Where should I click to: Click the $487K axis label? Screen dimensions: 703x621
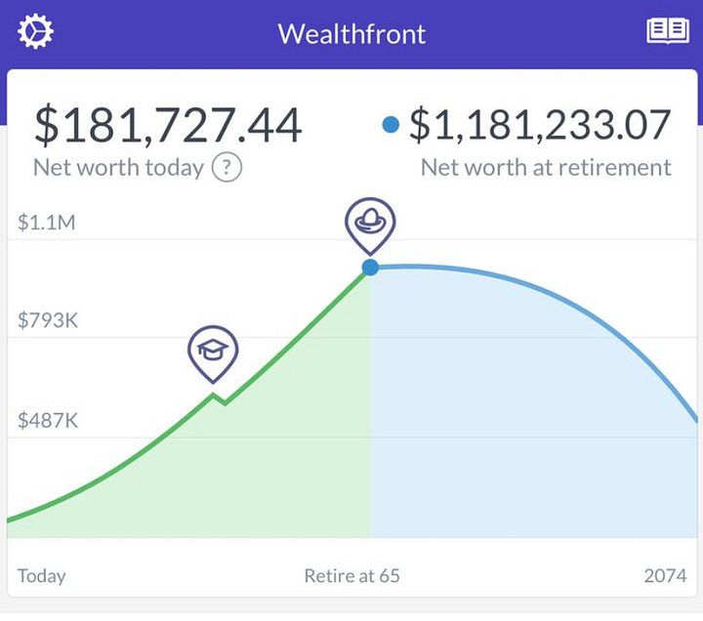[x=48, y=421]
